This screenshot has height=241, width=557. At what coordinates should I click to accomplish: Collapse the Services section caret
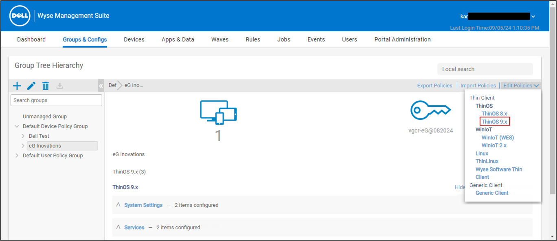pos(118,227)
